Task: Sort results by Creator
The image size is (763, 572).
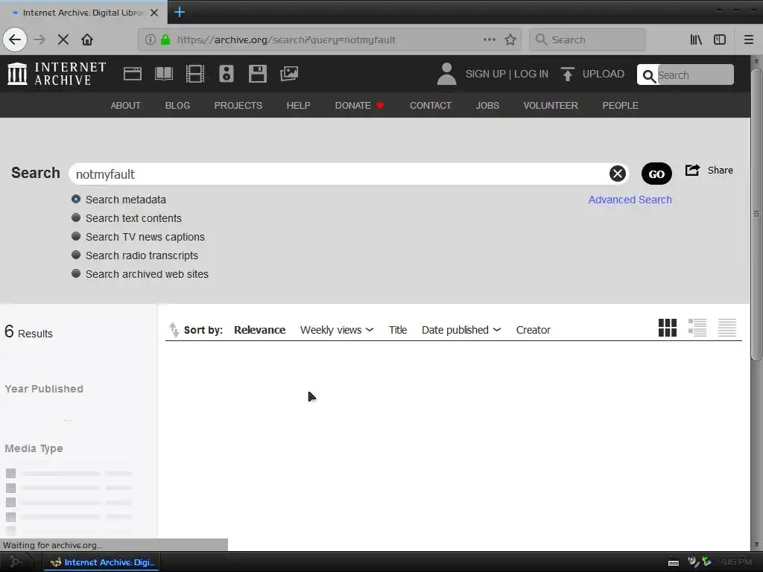Action: pyautogui.click(x=533, y=330)
